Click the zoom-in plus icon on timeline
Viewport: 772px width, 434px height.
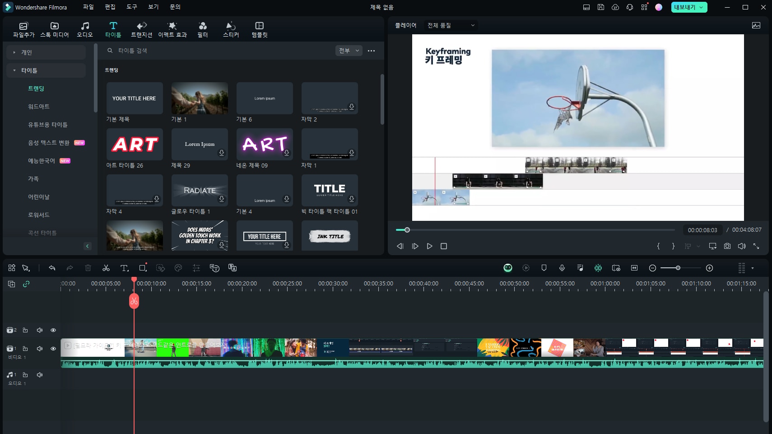tap(709, 268)
